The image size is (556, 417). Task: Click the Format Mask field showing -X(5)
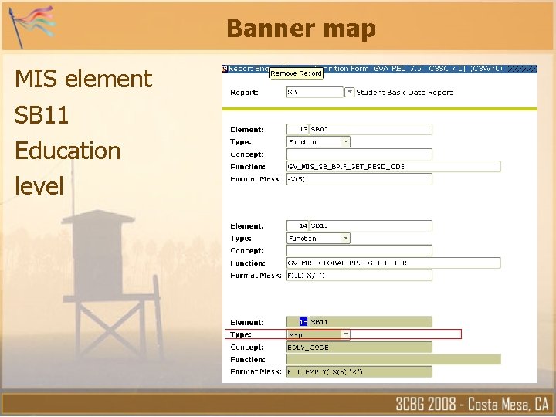tap(359, 179)
